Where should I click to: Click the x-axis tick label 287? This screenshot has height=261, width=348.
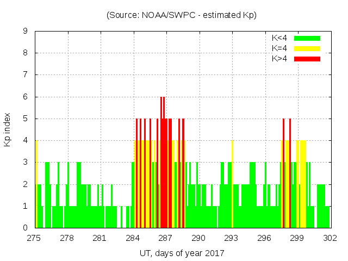tap(165, 238)
